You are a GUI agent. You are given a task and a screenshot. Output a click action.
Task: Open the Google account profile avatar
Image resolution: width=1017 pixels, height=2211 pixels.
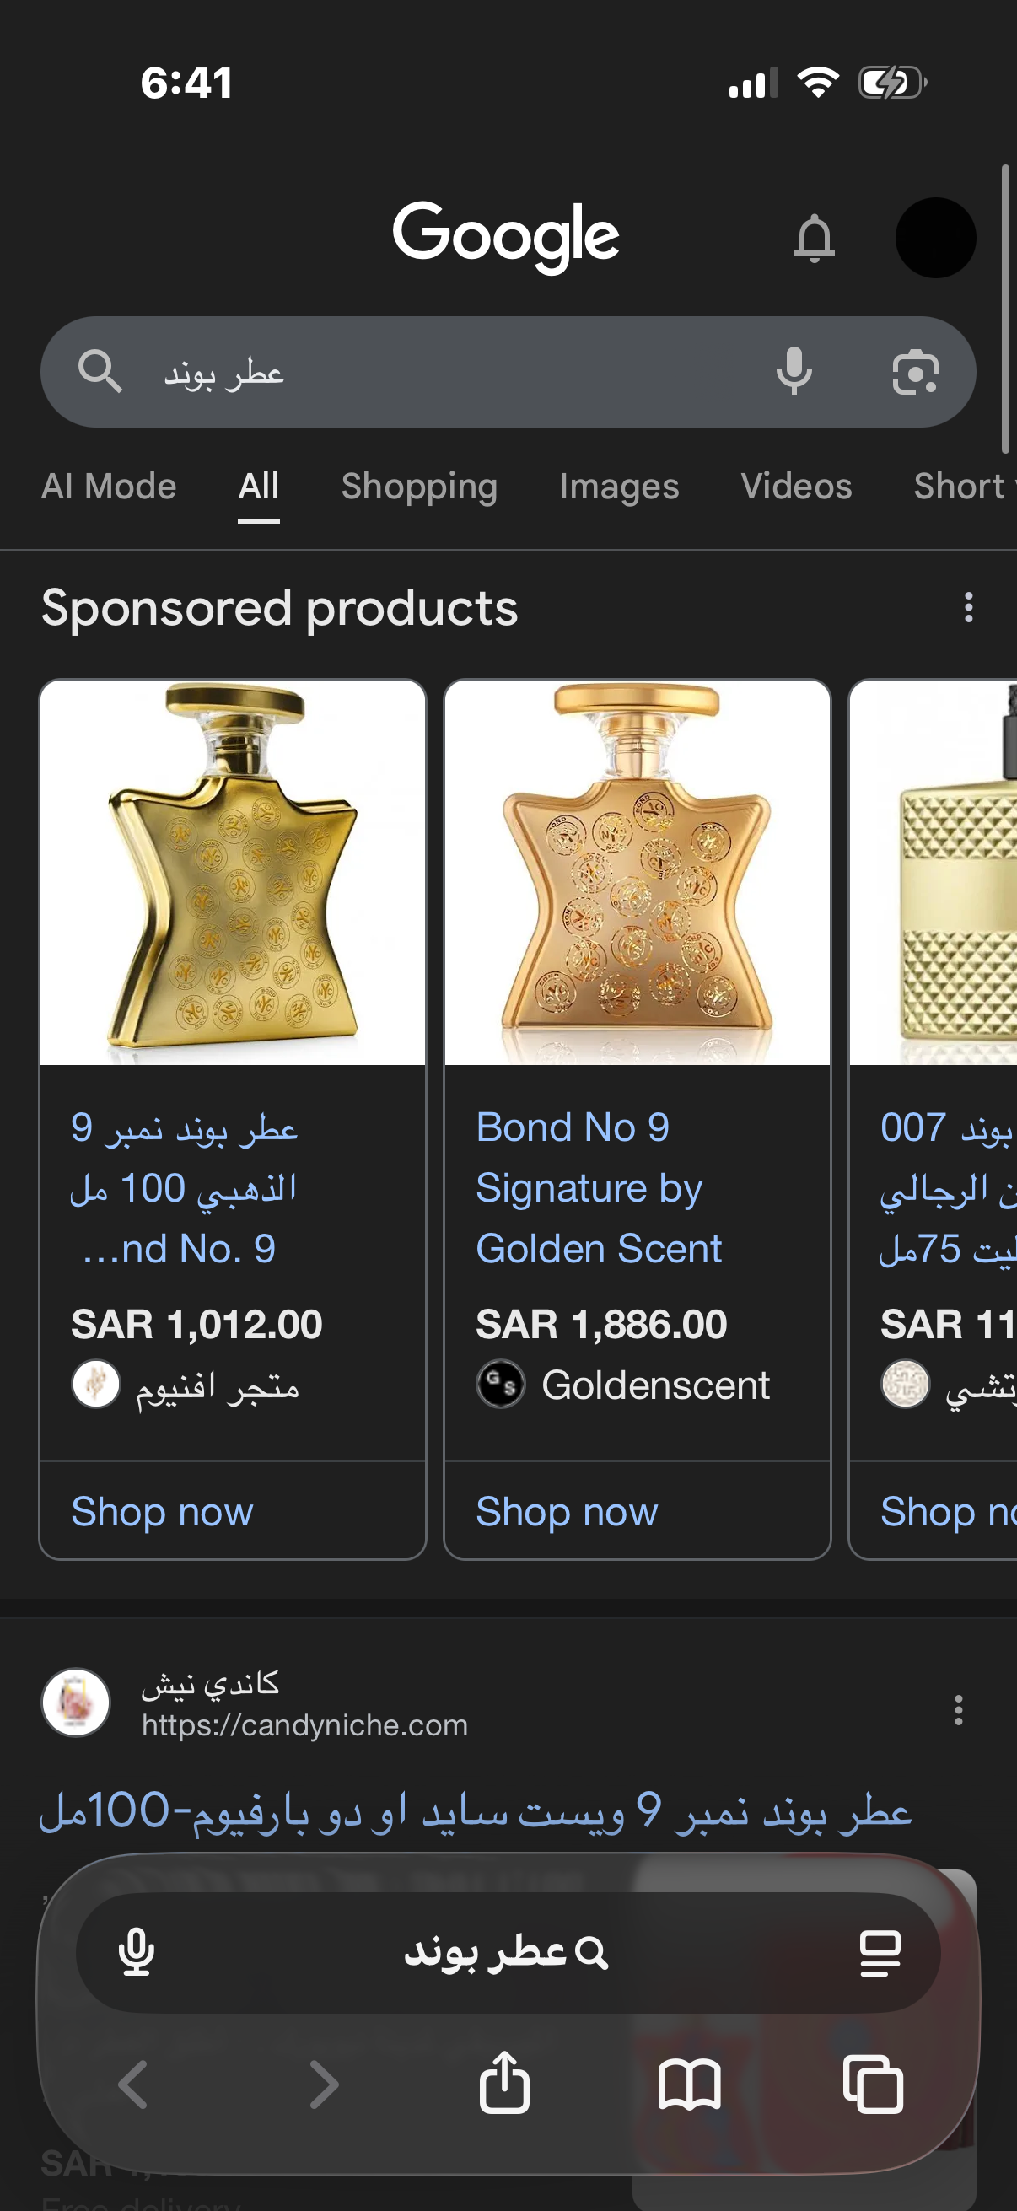(934, 238)
